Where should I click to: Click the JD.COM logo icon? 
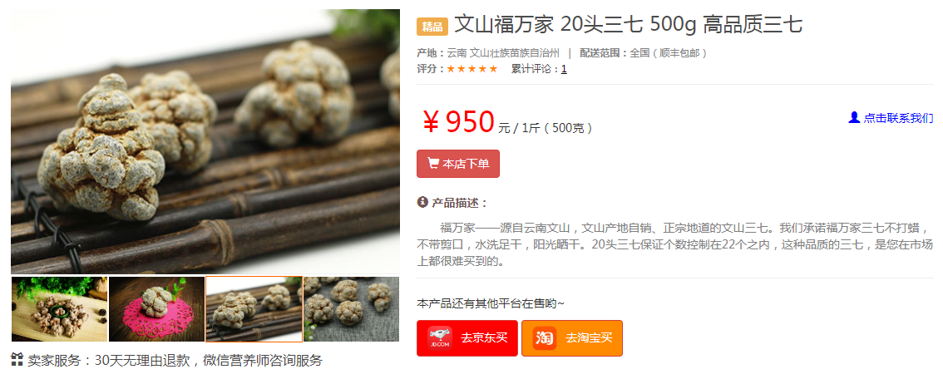pyautogui.click(x=440, y=338)
